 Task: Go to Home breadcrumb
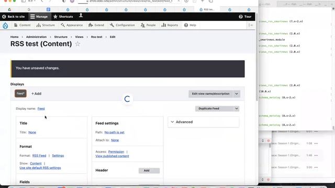(14, 37)
